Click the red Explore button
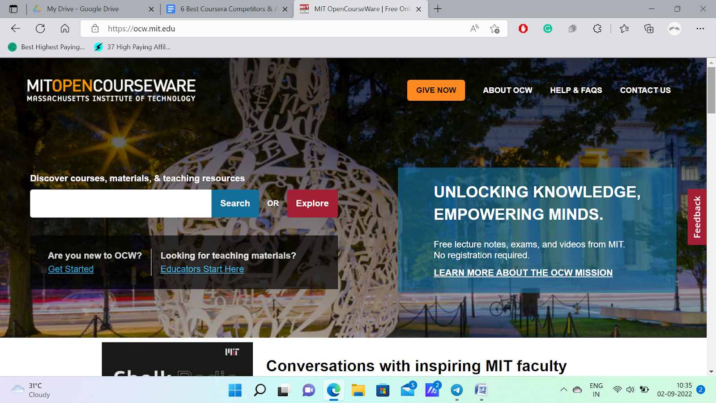 [312, 203]
